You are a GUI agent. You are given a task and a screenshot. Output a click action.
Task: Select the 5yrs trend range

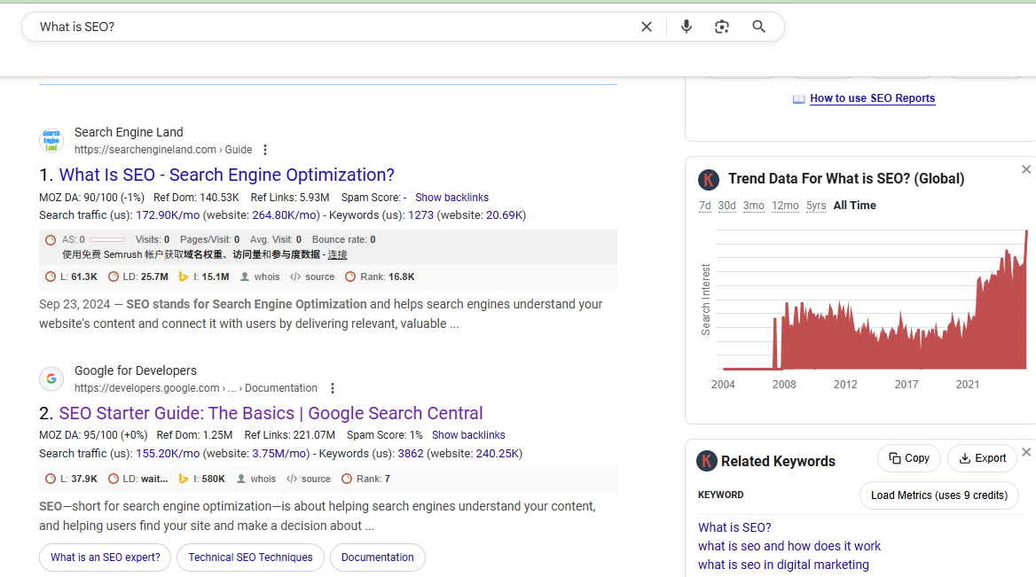coord(816,206)
